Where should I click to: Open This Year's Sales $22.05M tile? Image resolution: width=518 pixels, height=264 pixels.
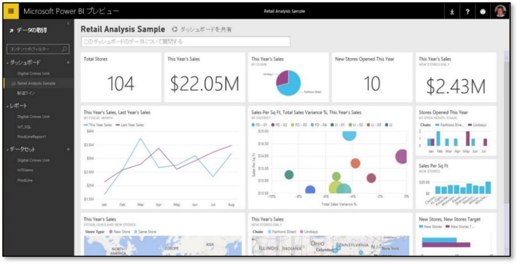click(204, 77)
